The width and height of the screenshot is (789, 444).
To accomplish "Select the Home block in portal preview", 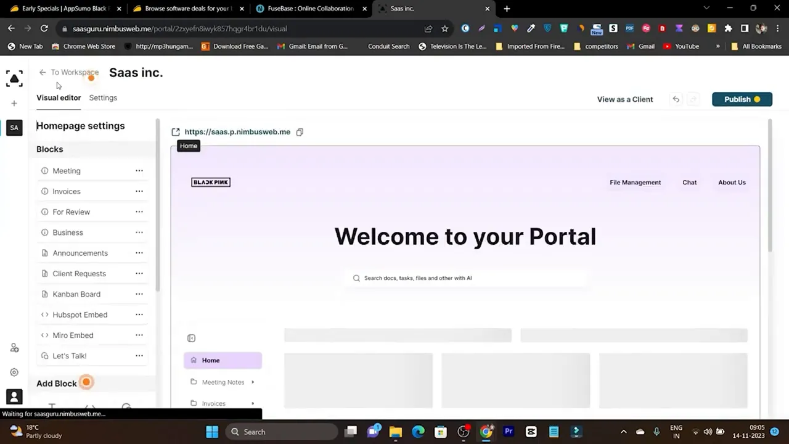I will click(x=211, y=360).
